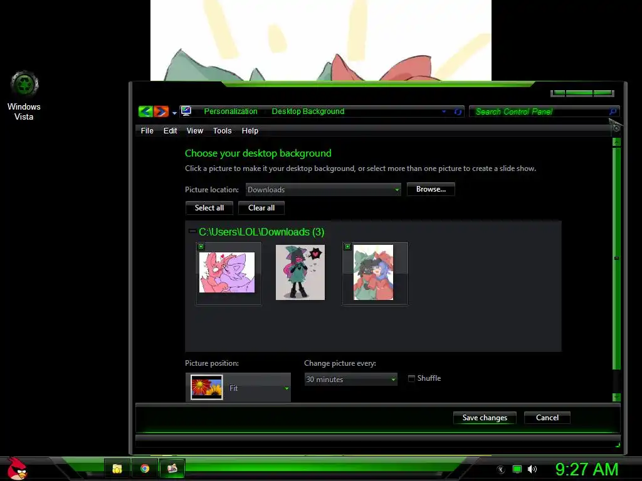Image resolution: width=642 pixels, height=481 pixels.
Task: Select the hugging characters thumbnail
Action: click(x=373, y=272)
